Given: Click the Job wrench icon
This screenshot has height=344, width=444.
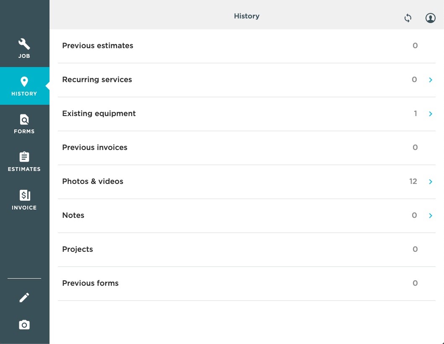Looking at the screenshot, I should (24, 44).
